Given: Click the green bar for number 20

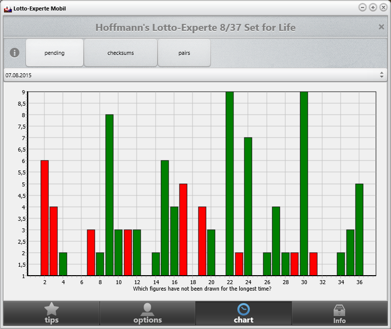Looking at the screenshot, I should click(211, 253).
